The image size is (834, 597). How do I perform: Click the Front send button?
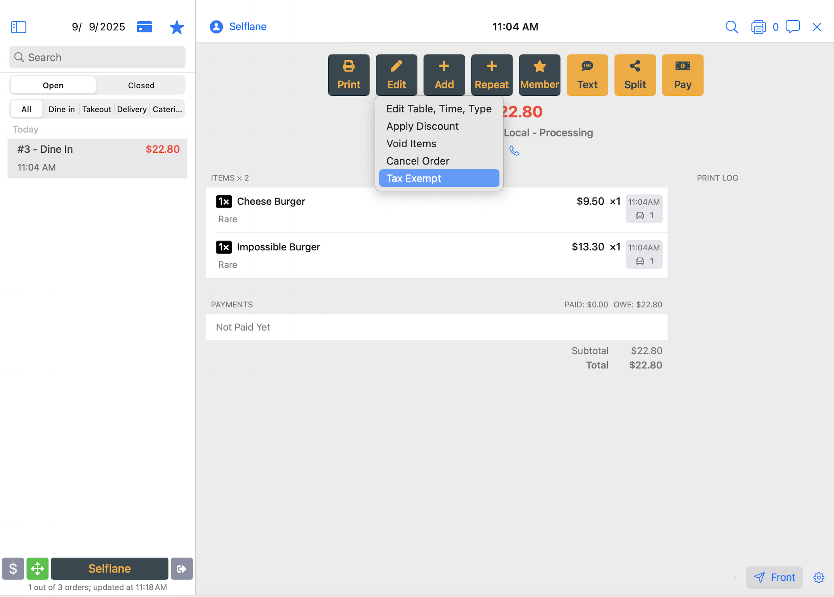[774, 577]
